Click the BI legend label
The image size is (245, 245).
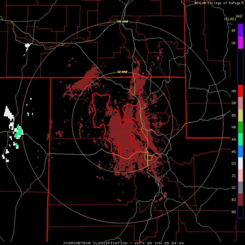(234, 200)
